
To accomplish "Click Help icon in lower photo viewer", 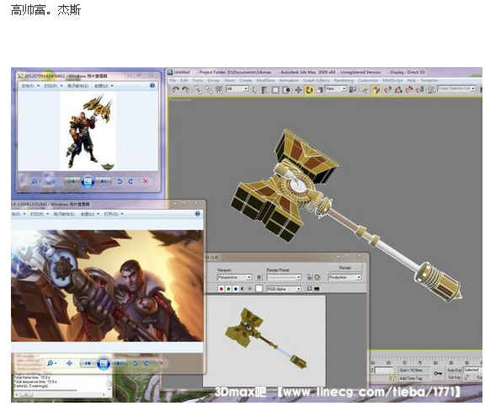I will pyautogui.click(x=197, y=214).
